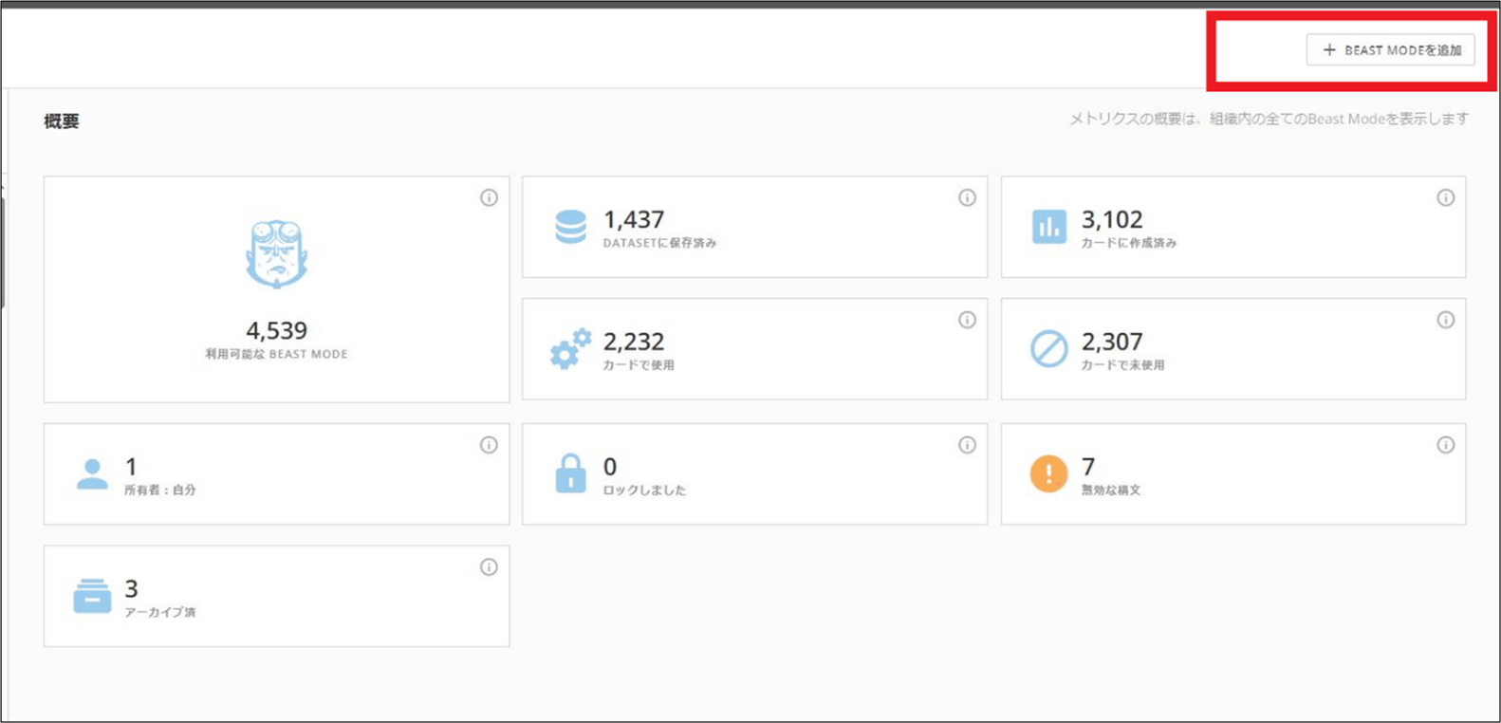1501x723 pixels.
Task: Select the 2,307 カードで未使用 value
Action: pos(1112,342)
